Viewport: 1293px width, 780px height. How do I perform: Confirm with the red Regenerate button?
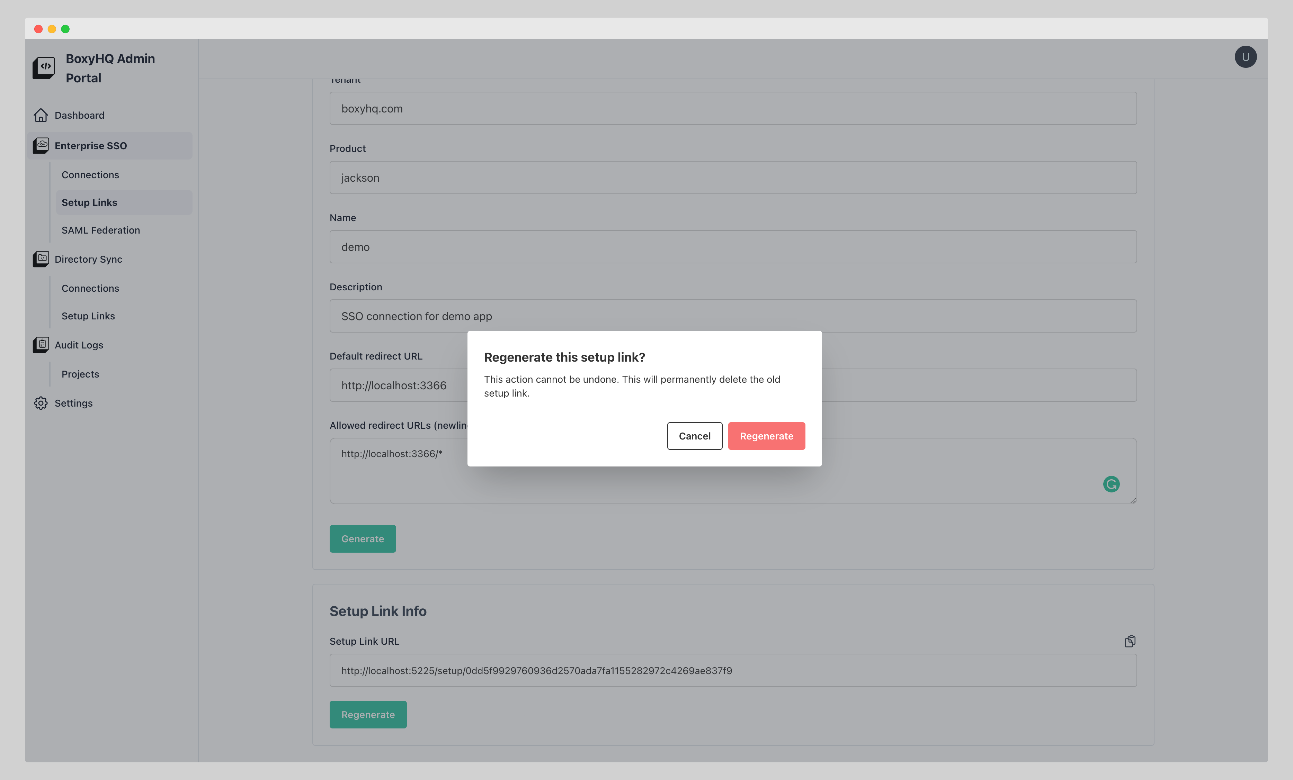[x=766, y=436]
